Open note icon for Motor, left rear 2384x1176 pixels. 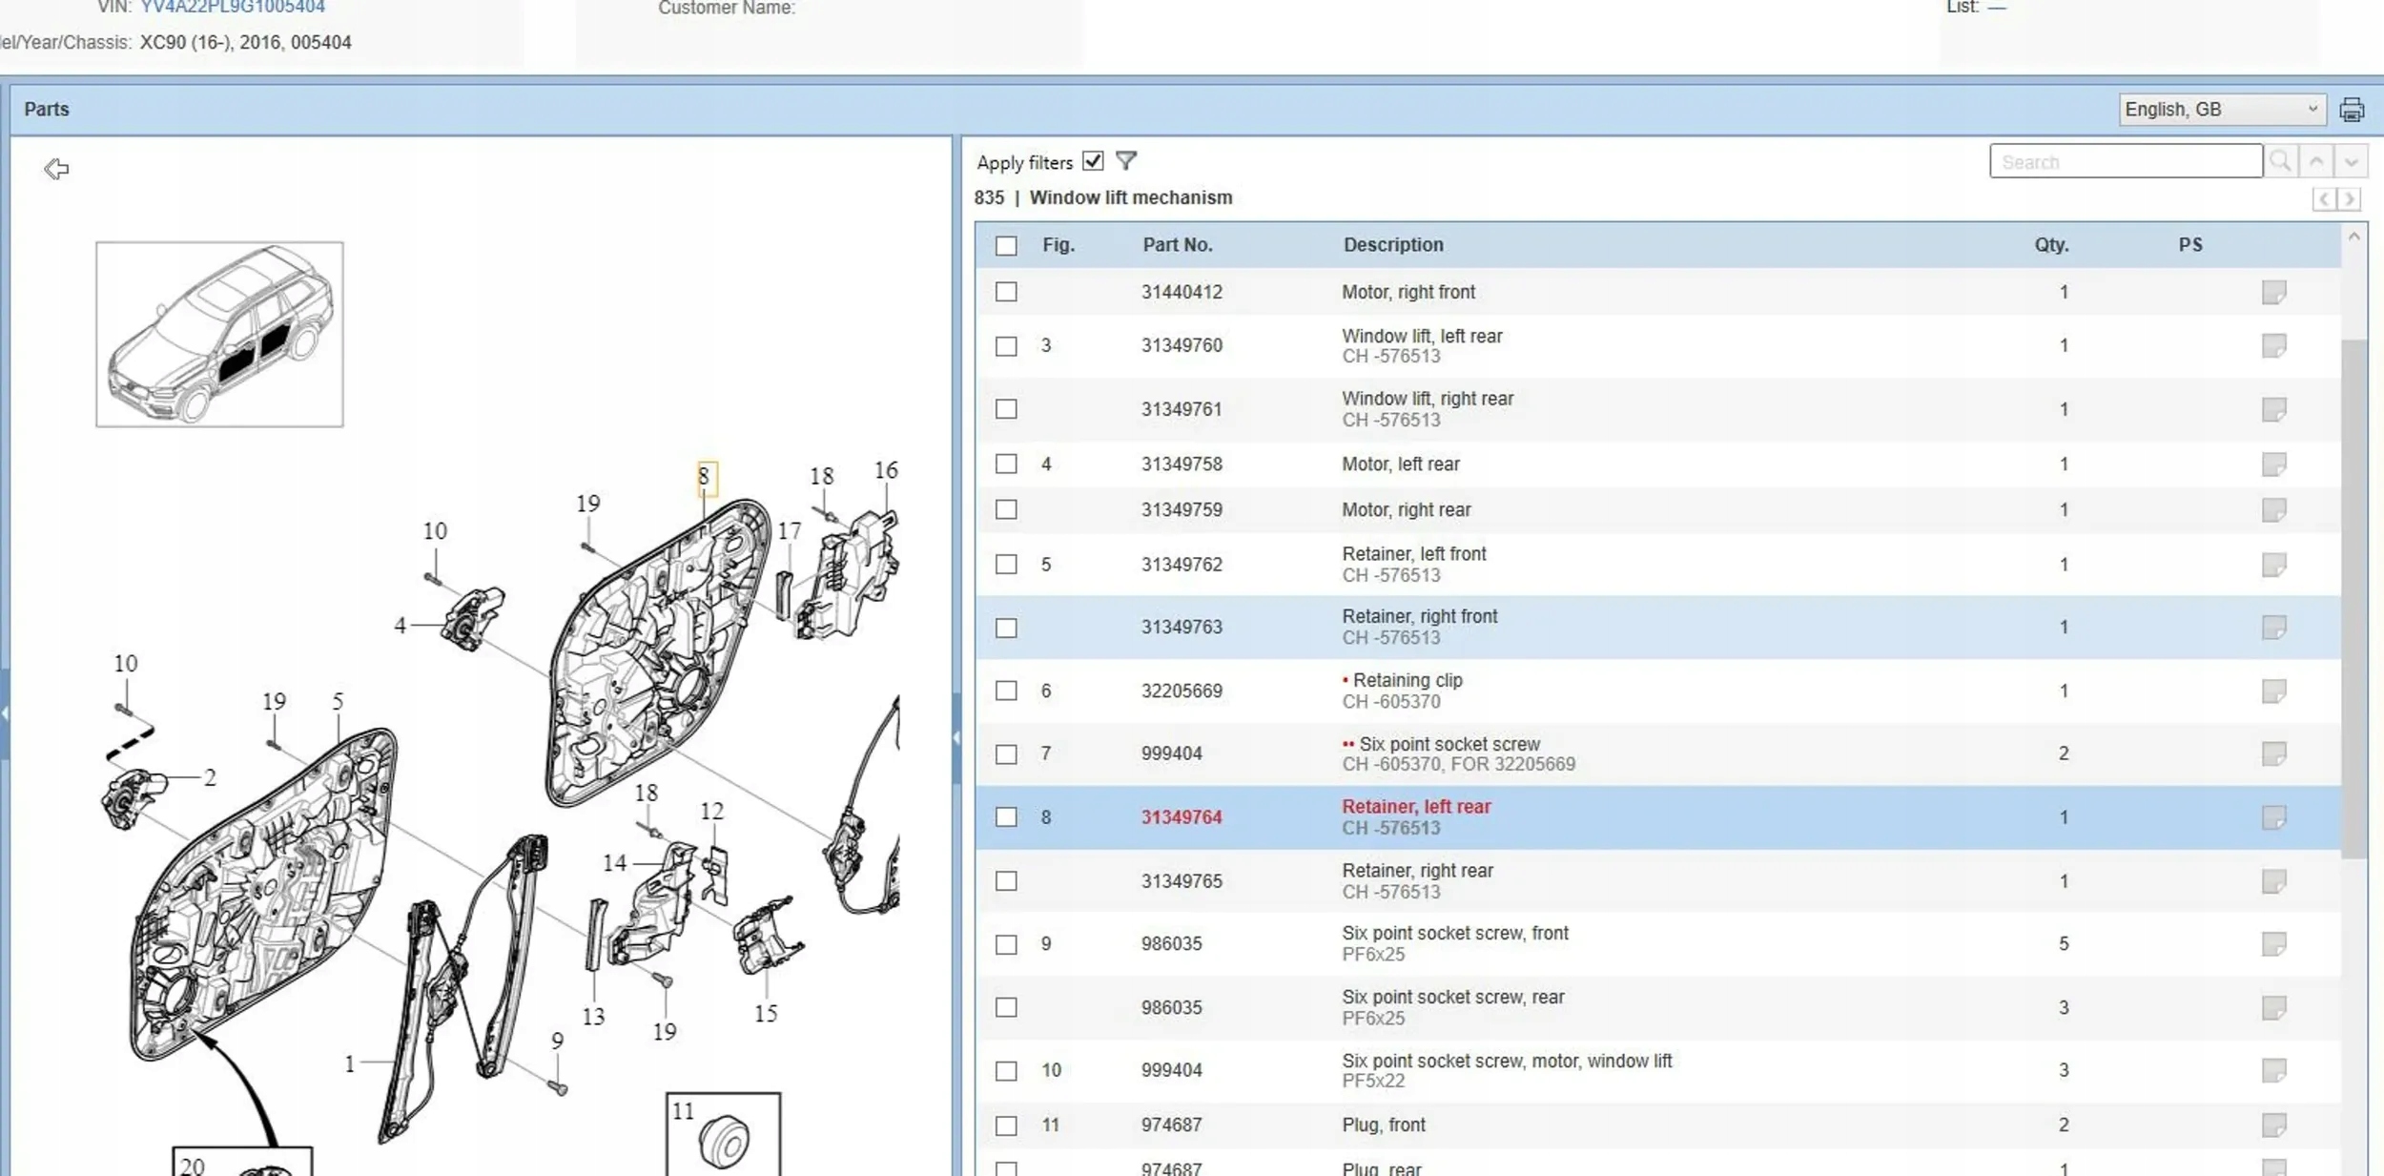(x=2274, y=464)
